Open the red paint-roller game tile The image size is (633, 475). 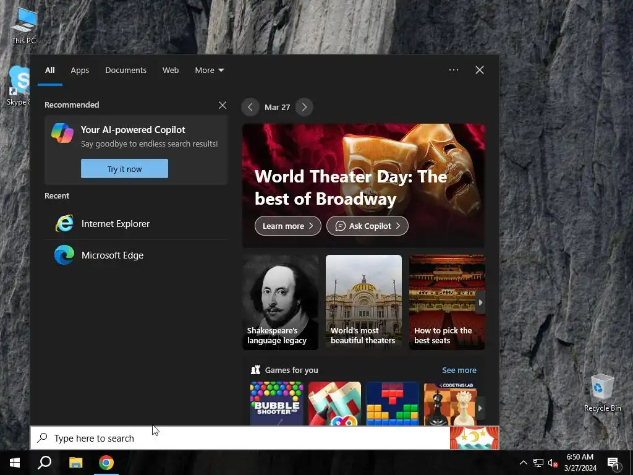coord(334,403)
